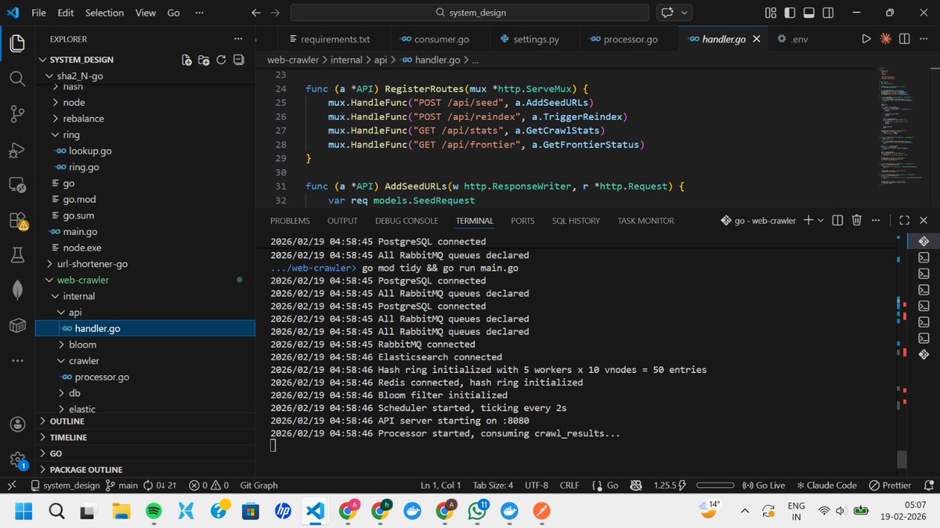
Task: Collapse all folders in Explorer
Action: point(238,60)
